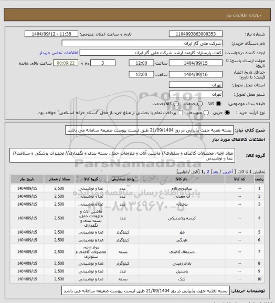Screen dimensions: 275x303
Task: Click the نام دستگاه خریدار field
Action: click(x=142, y=43)
